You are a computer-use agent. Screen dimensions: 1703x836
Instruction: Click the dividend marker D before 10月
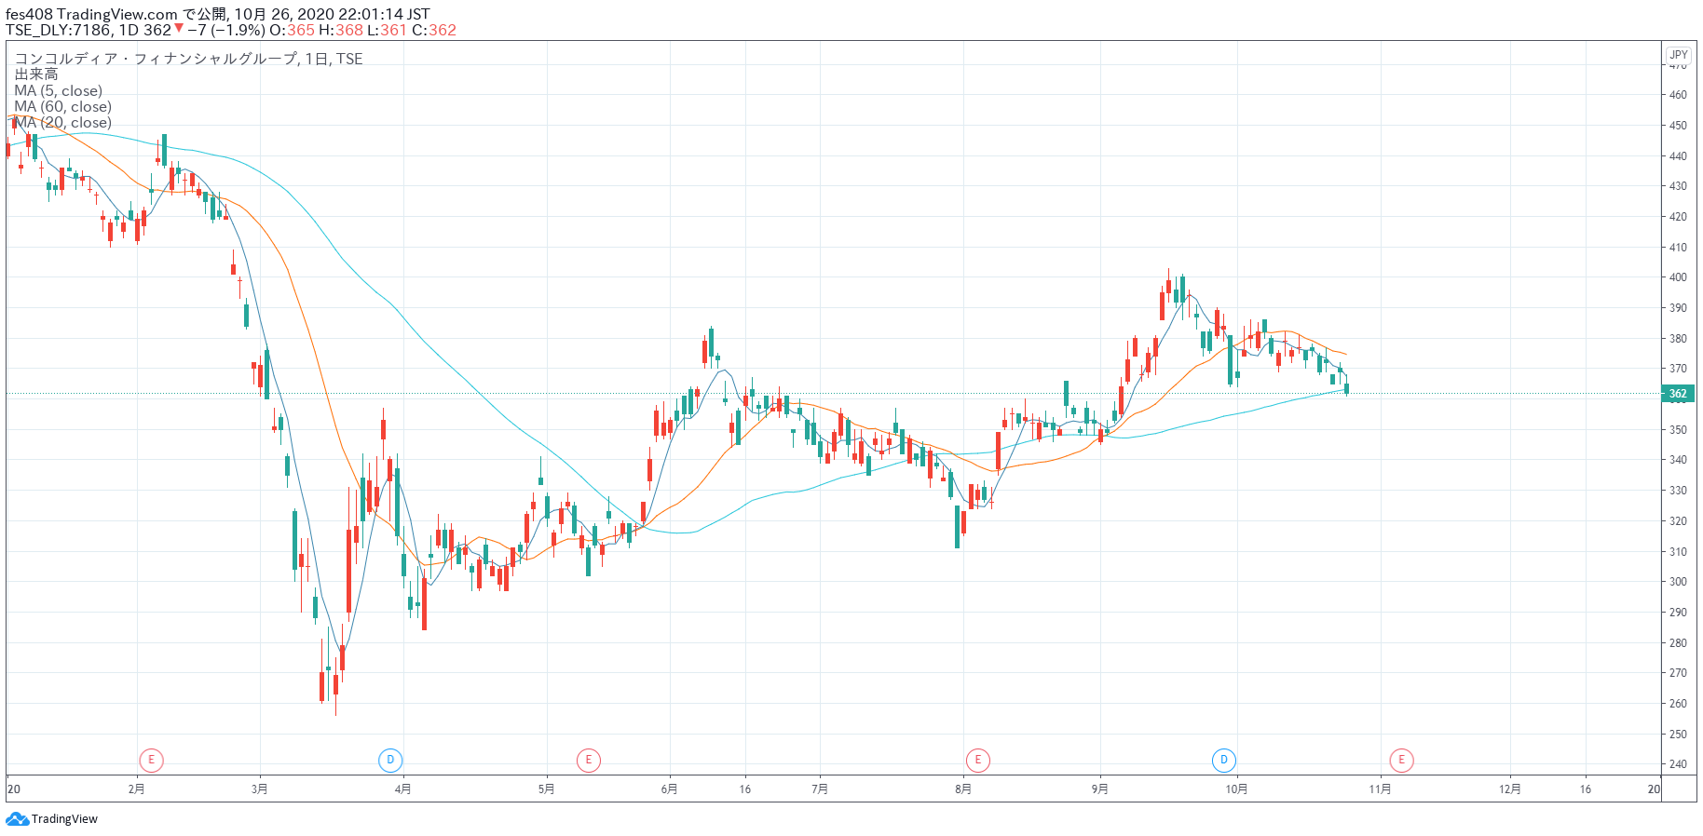click(1223, 761)
